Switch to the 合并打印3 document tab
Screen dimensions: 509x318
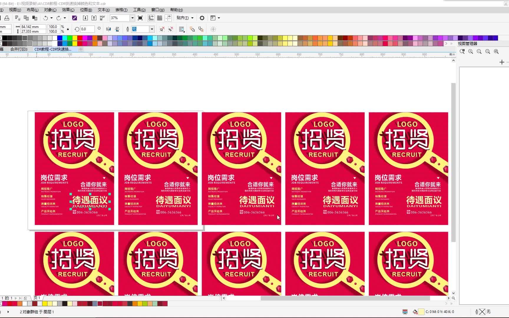point(19,49)
